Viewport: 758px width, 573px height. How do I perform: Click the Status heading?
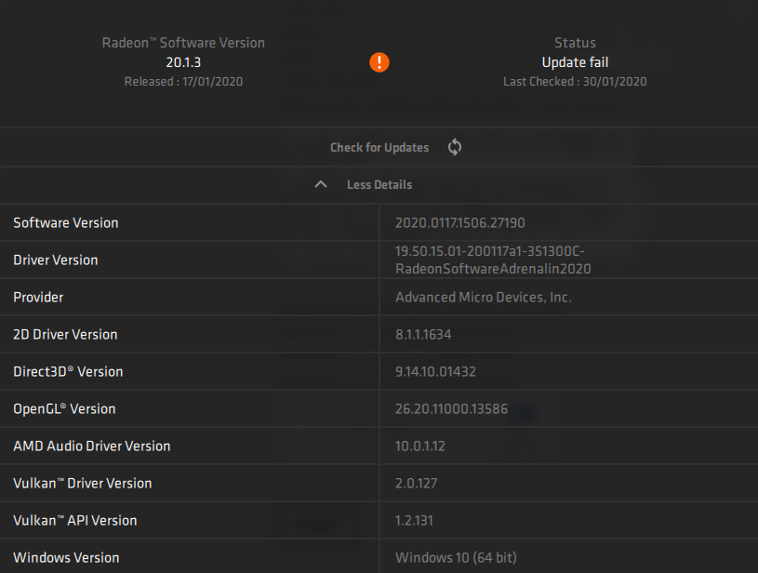tap(575, 43)
